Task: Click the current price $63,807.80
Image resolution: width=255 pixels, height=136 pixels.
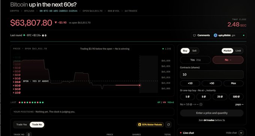Action: [31, 23]
